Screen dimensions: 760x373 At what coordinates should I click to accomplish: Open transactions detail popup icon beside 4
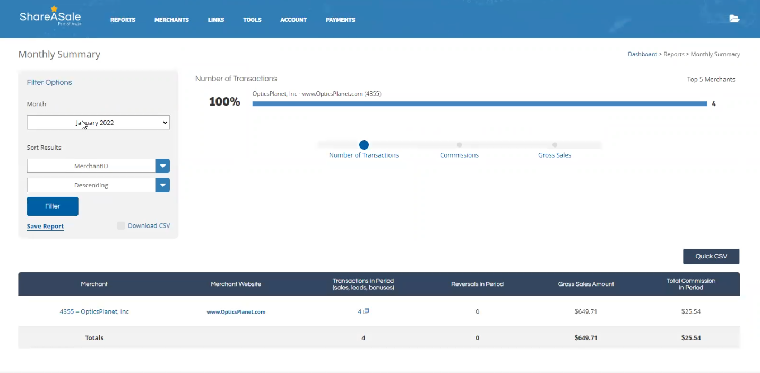point(366,311)
